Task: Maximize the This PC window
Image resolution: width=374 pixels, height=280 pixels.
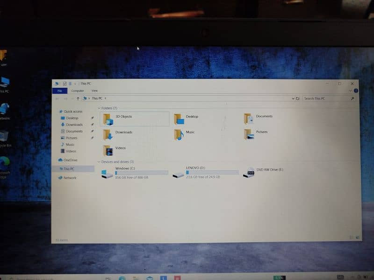Action: pos(339,84)
